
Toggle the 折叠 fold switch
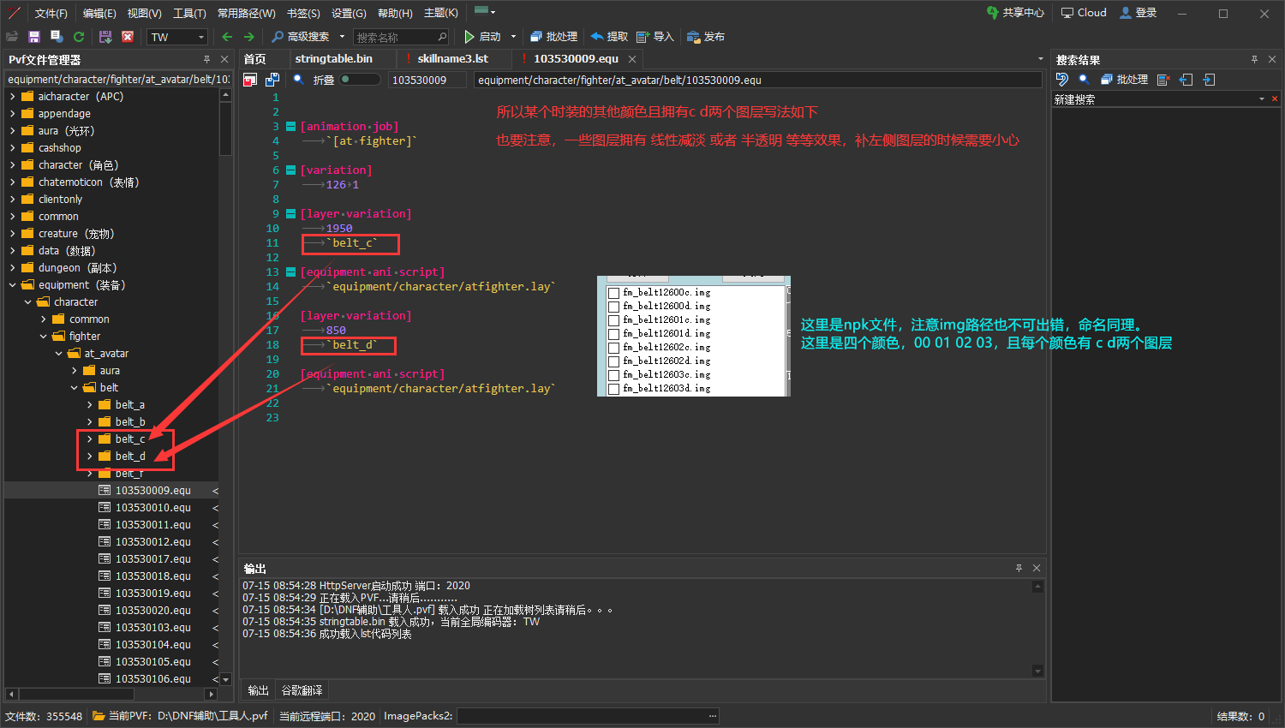click(x=360, y=80)
